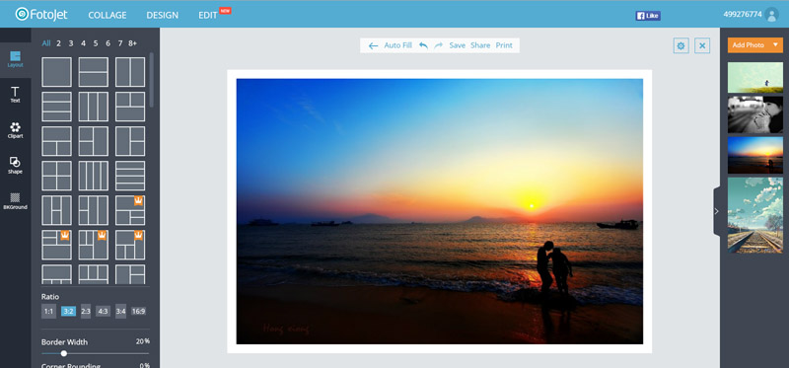Screen dimensions: 789x368
Task: Filter layouts by 3 photos
Action: pos(71,43)
